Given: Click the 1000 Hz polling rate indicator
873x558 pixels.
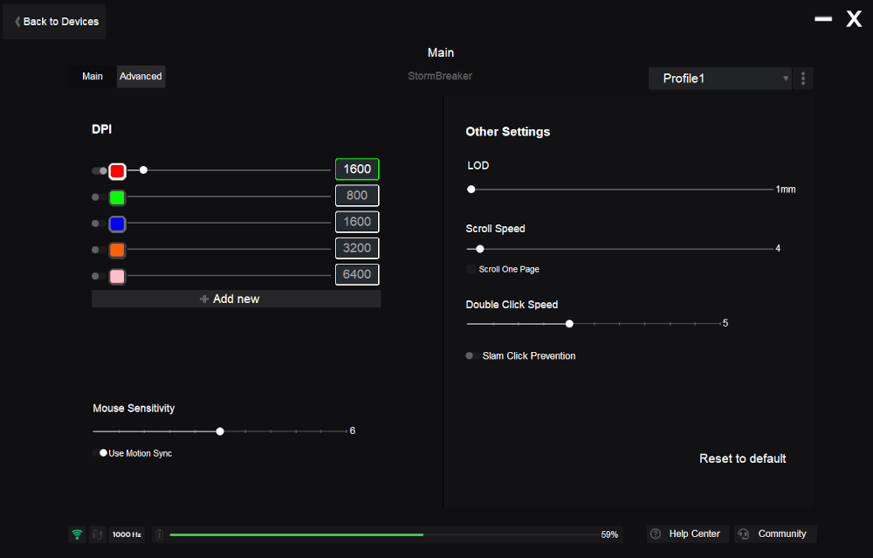Looking at the screenshot, I should (x=127, y=534).
